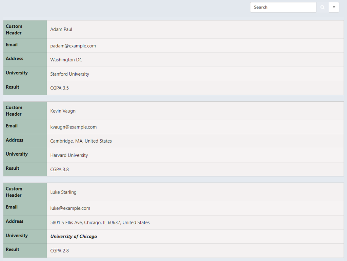
Task: Select the email address kvaugn@example.com
Action: [x=73, y=127]
